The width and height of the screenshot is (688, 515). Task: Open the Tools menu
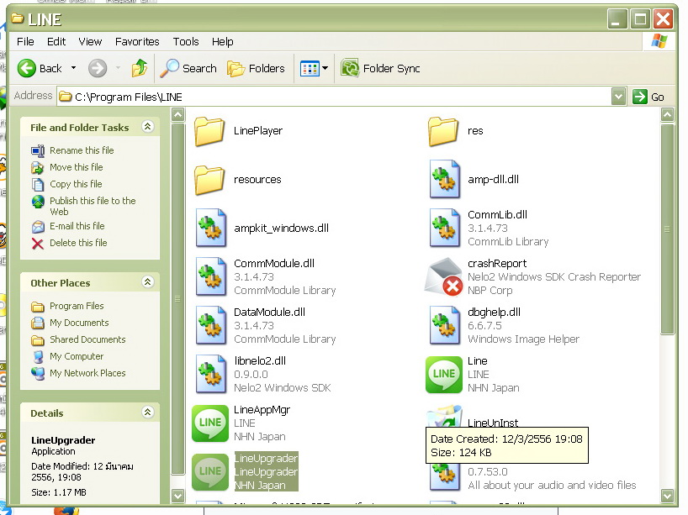click(186, 42)
